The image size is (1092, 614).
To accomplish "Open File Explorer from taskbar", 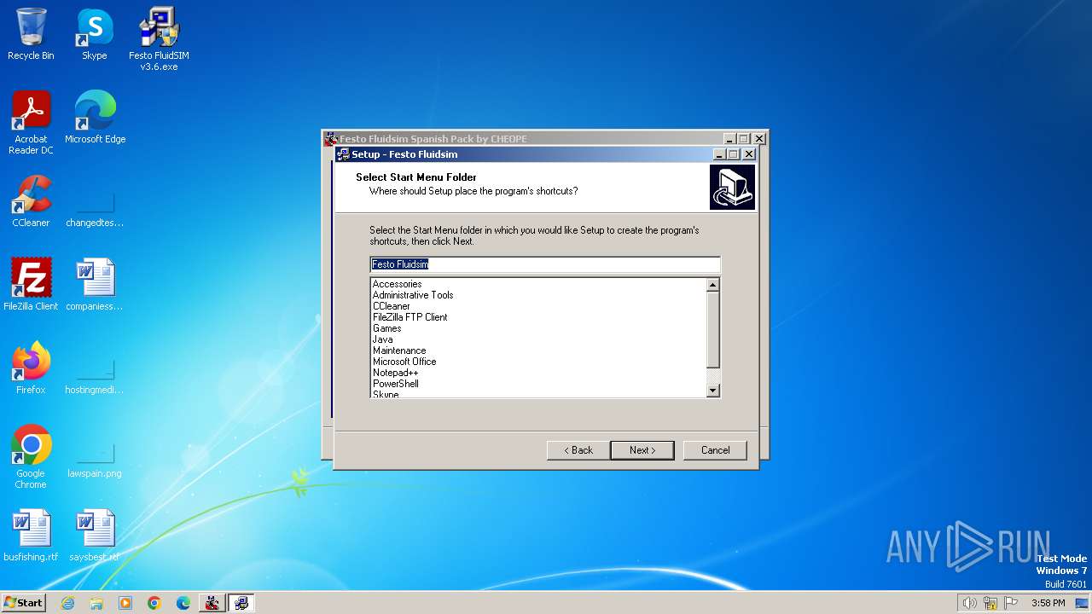I will coord(96,603).
